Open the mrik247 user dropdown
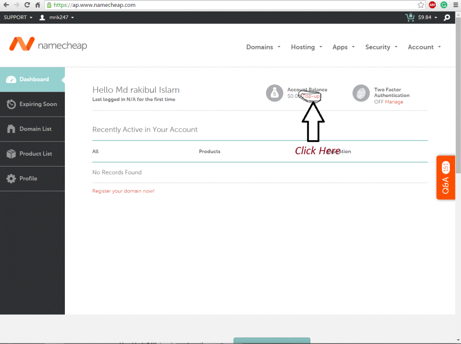This screenshot has width=461, height=344. point(57,17)
